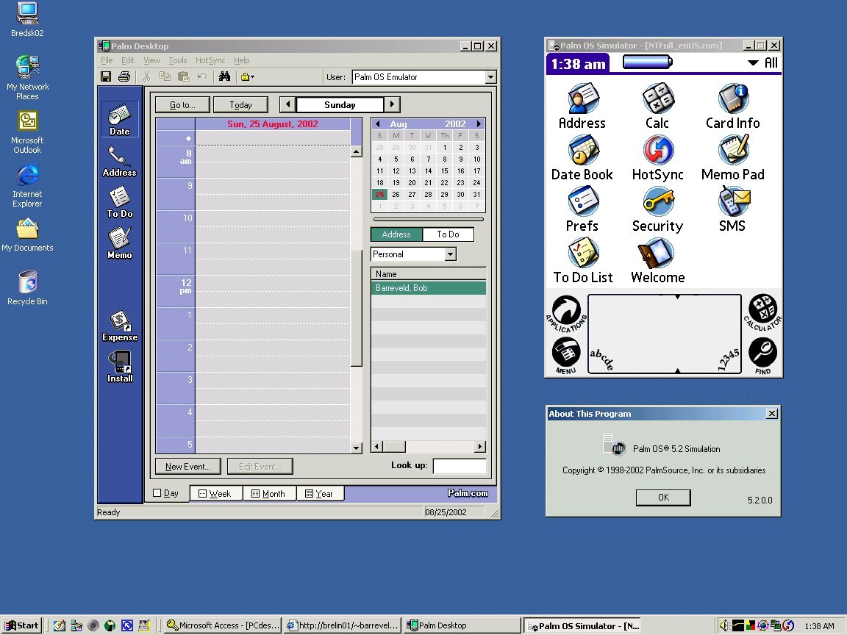Viewport: 847px width, 635px height.
Task: Open the Help menu in Palm Desktop
Action: coord(241,60)
